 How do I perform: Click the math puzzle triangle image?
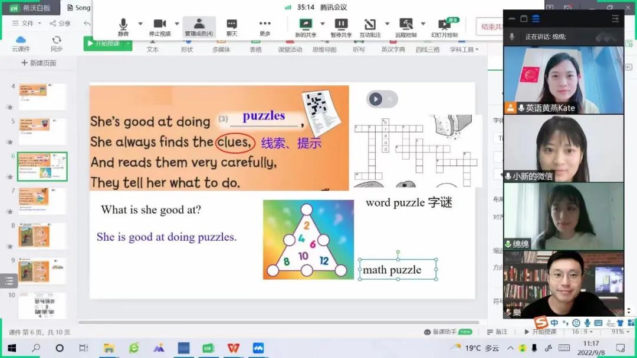tap(308, 240)
